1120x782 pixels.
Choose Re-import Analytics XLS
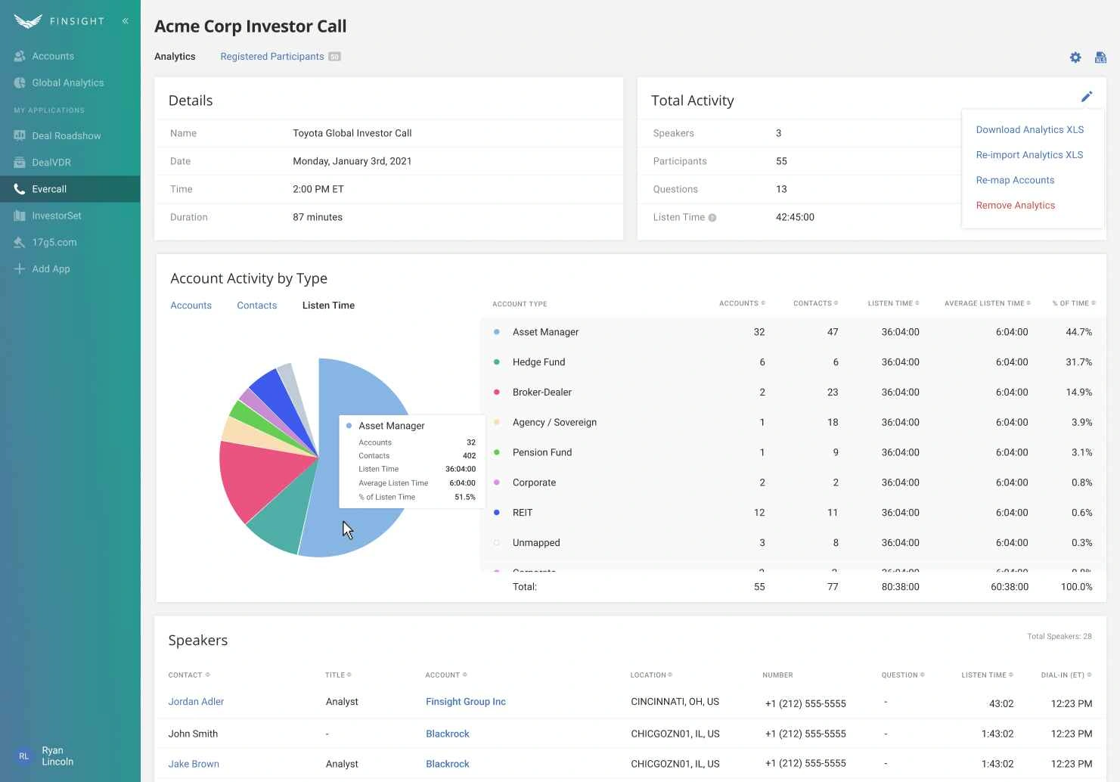tap(1029, 155)
